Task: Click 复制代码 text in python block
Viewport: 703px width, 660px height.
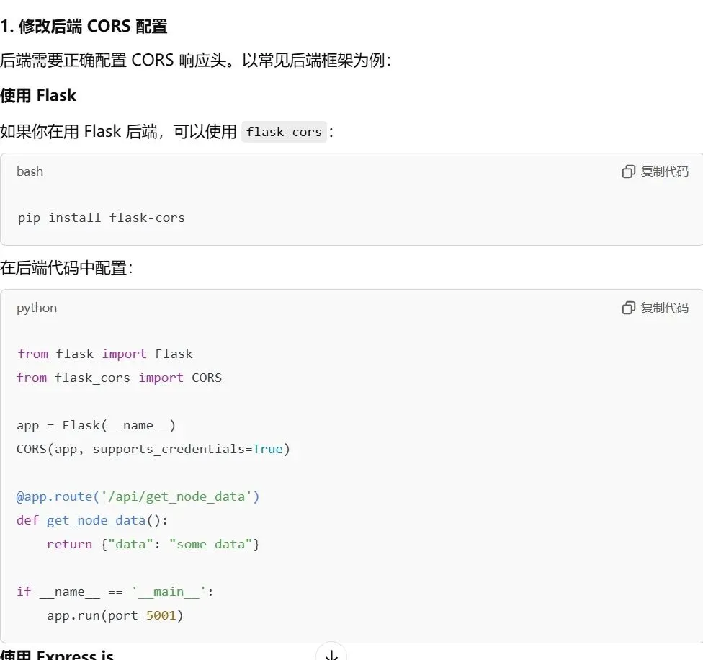Action: click(x=664, y=308)
